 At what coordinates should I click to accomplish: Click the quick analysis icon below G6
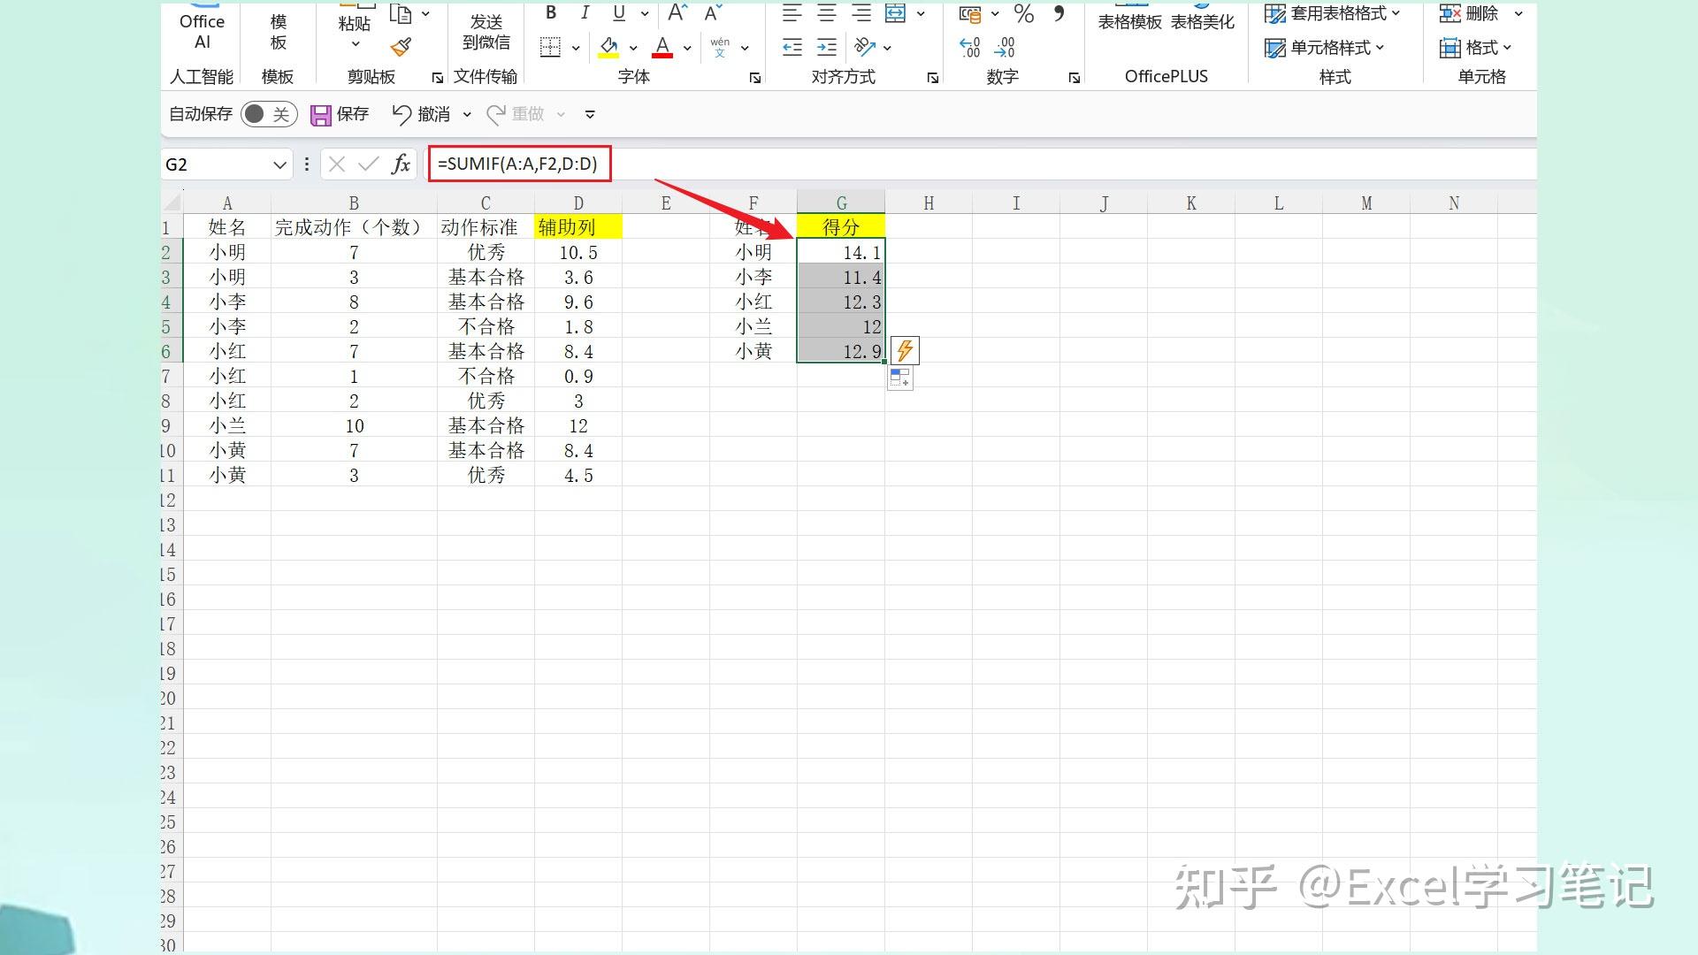pos(900,378)
